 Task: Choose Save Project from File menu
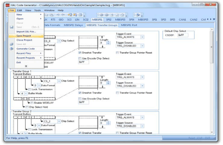pyautogui.click(x=26, y=36)
